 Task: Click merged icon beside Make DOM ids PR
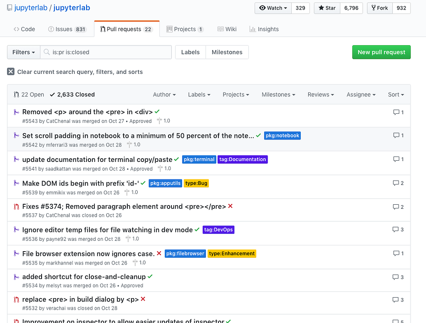(16, 184)
